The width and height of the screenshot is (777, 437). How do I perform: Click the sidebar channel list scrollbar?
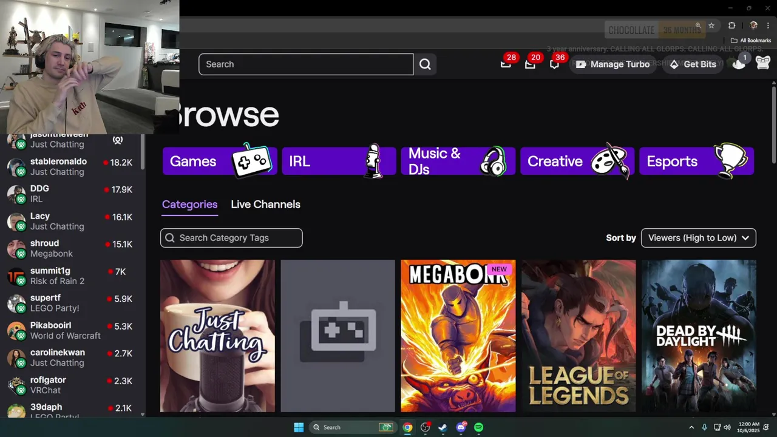pyautogui.click(x=143, y=152)
